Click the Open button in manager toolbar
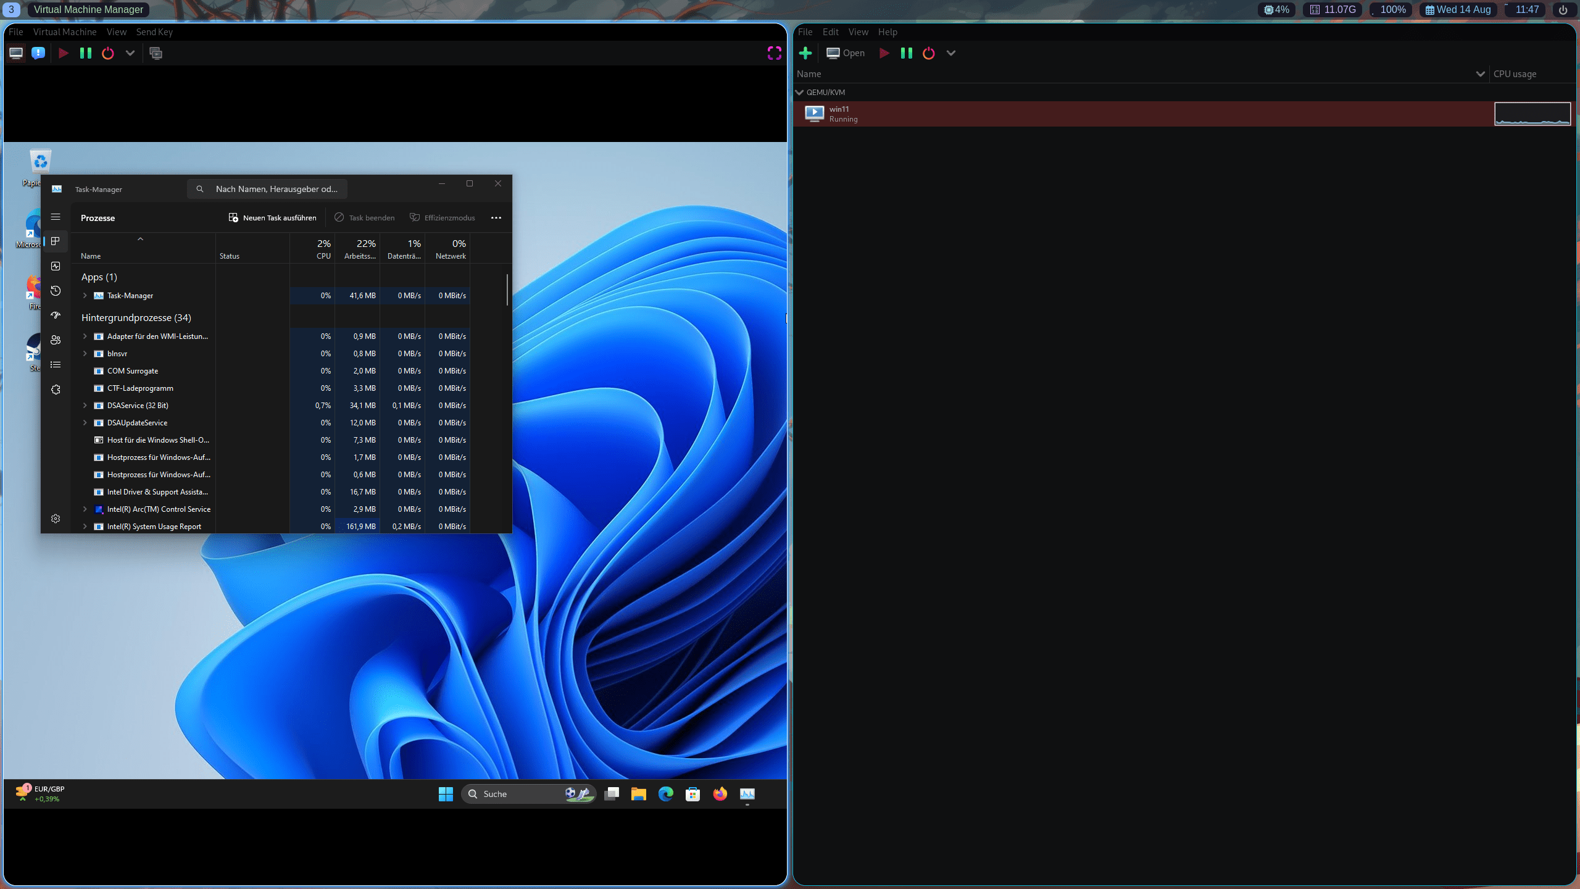1580x889 pixels. point(846,53)
